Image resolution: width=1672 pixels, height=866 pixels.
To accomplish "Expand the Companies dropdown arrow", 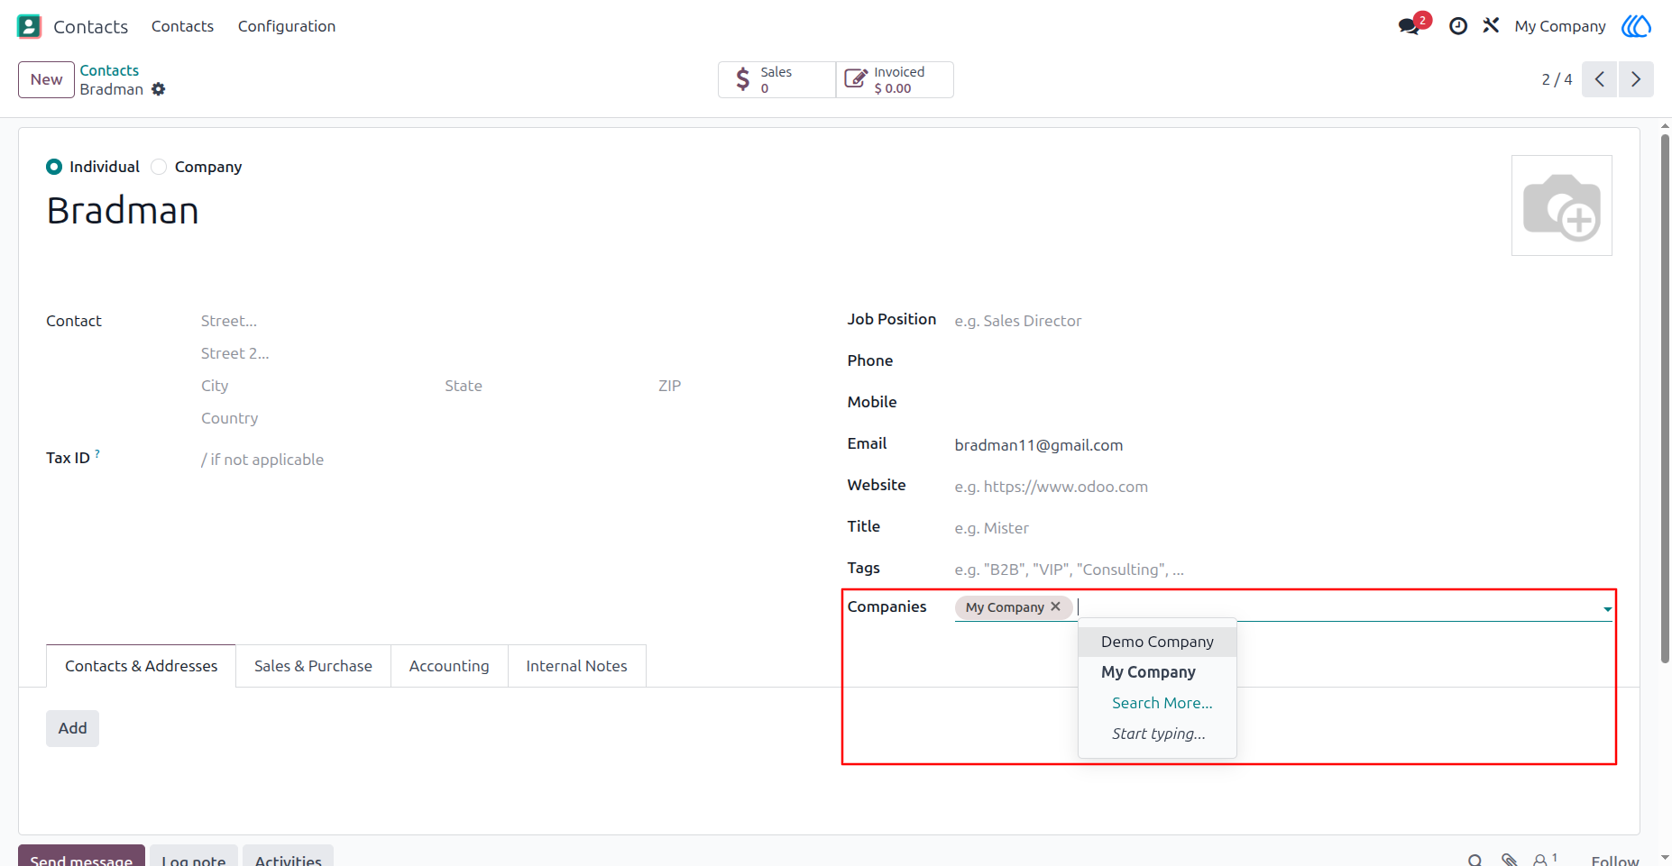I will click(x=1607, y=609).
